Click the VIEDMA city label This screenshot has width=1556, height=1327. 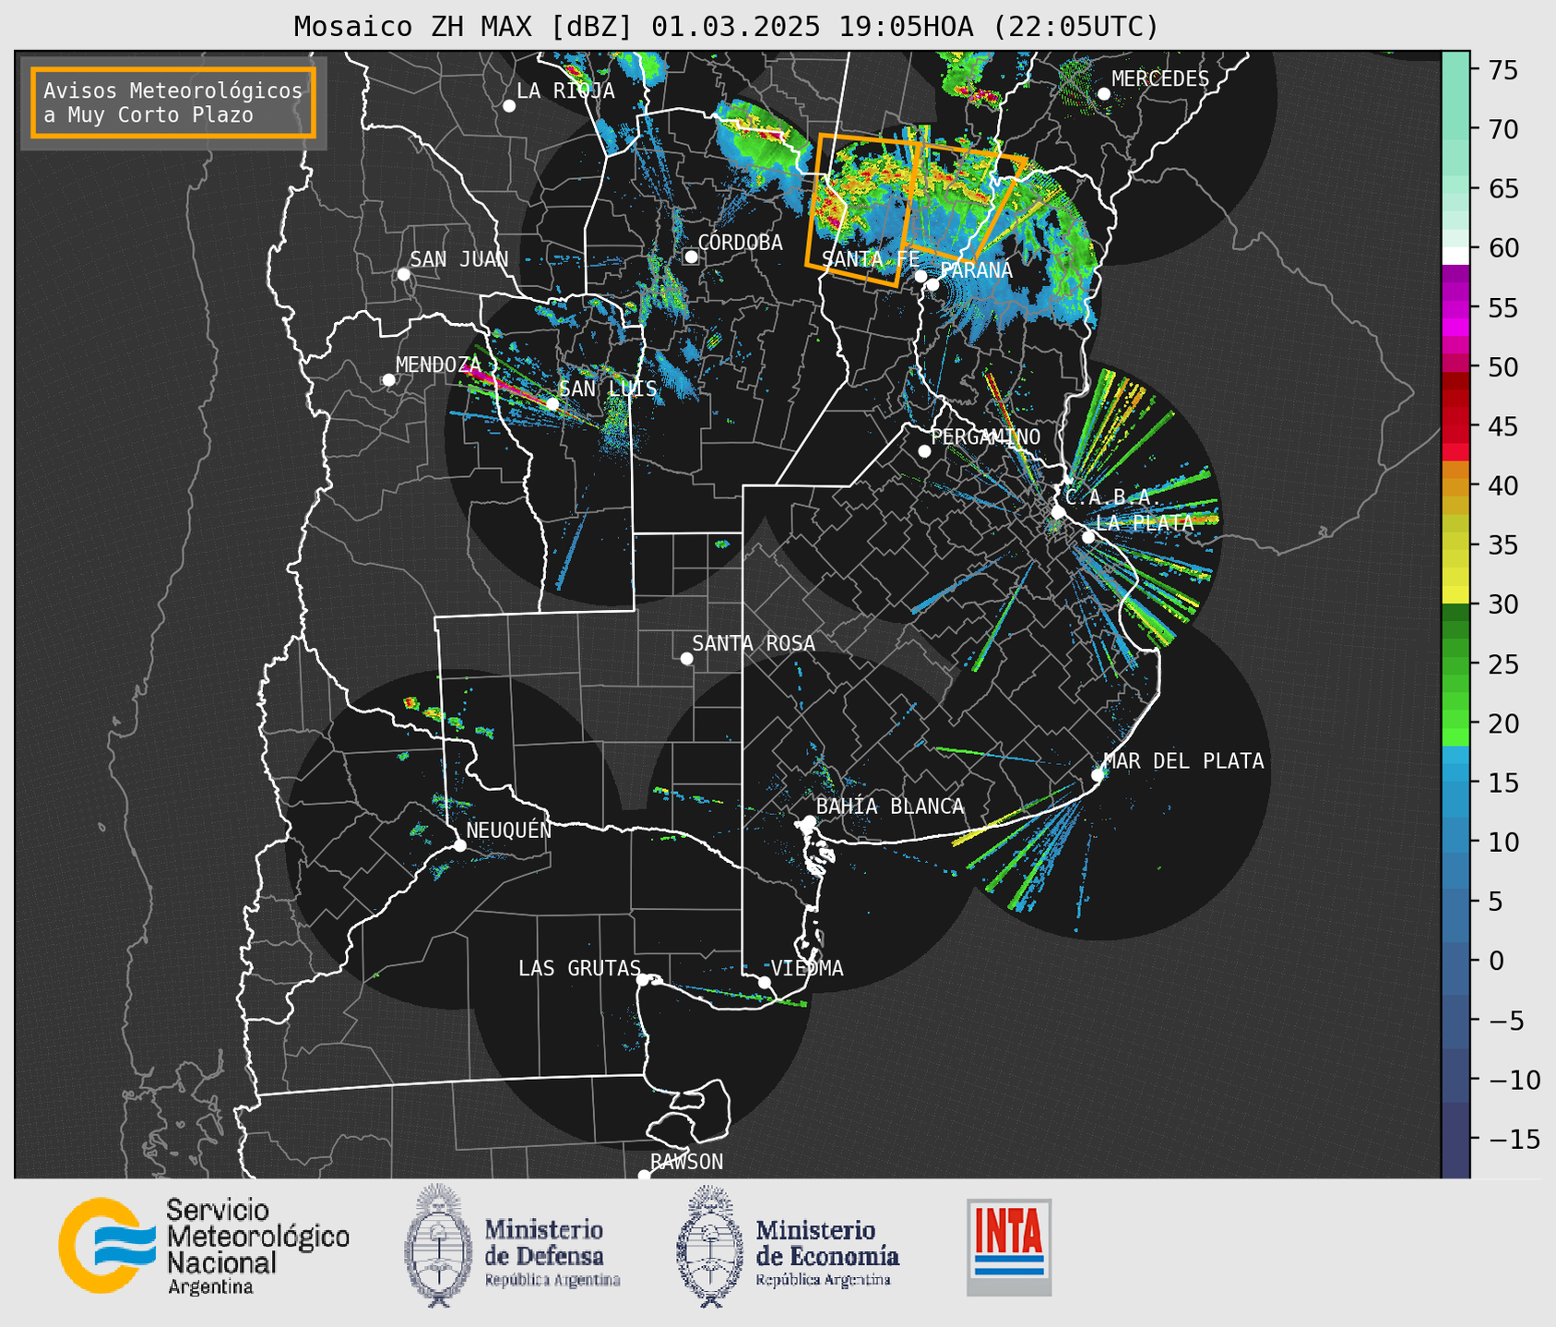click(x=807, y=968)
